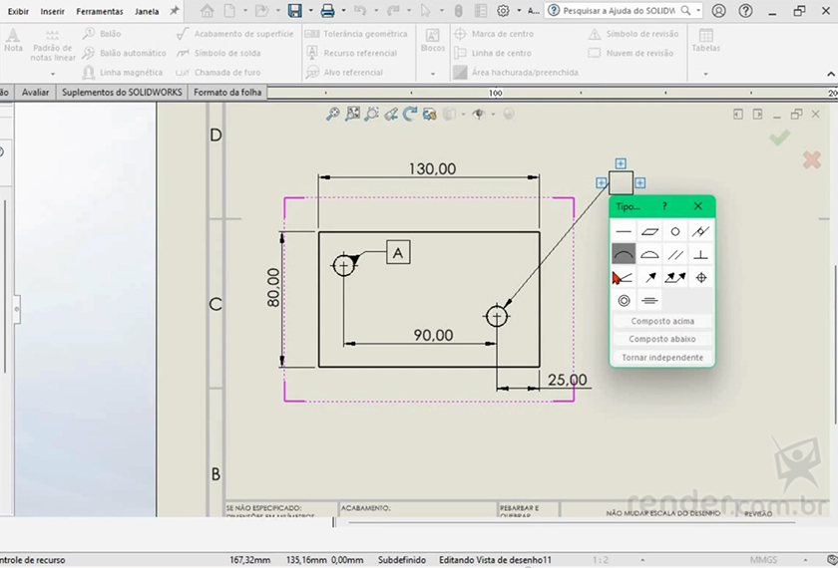This screenshot has height=568, width=838.
Task: Click the green checkmark to confirm
Action: 779,138
